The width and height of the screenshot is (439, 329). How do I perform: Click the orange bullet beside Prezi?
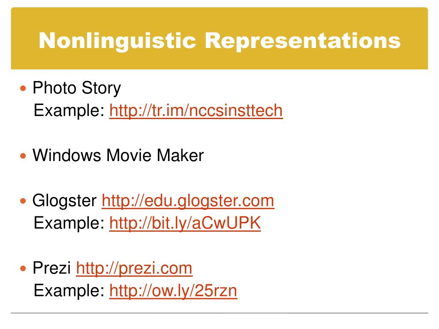pyautogui.click(x=23, y=269)
